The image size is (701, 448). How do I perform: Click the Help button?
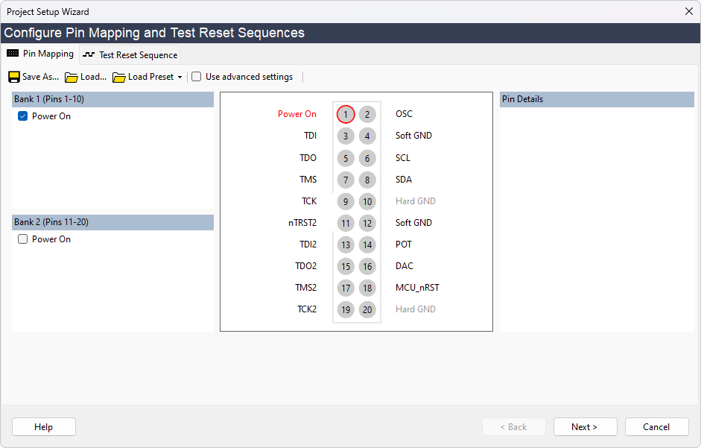click(x=44, y=427)
